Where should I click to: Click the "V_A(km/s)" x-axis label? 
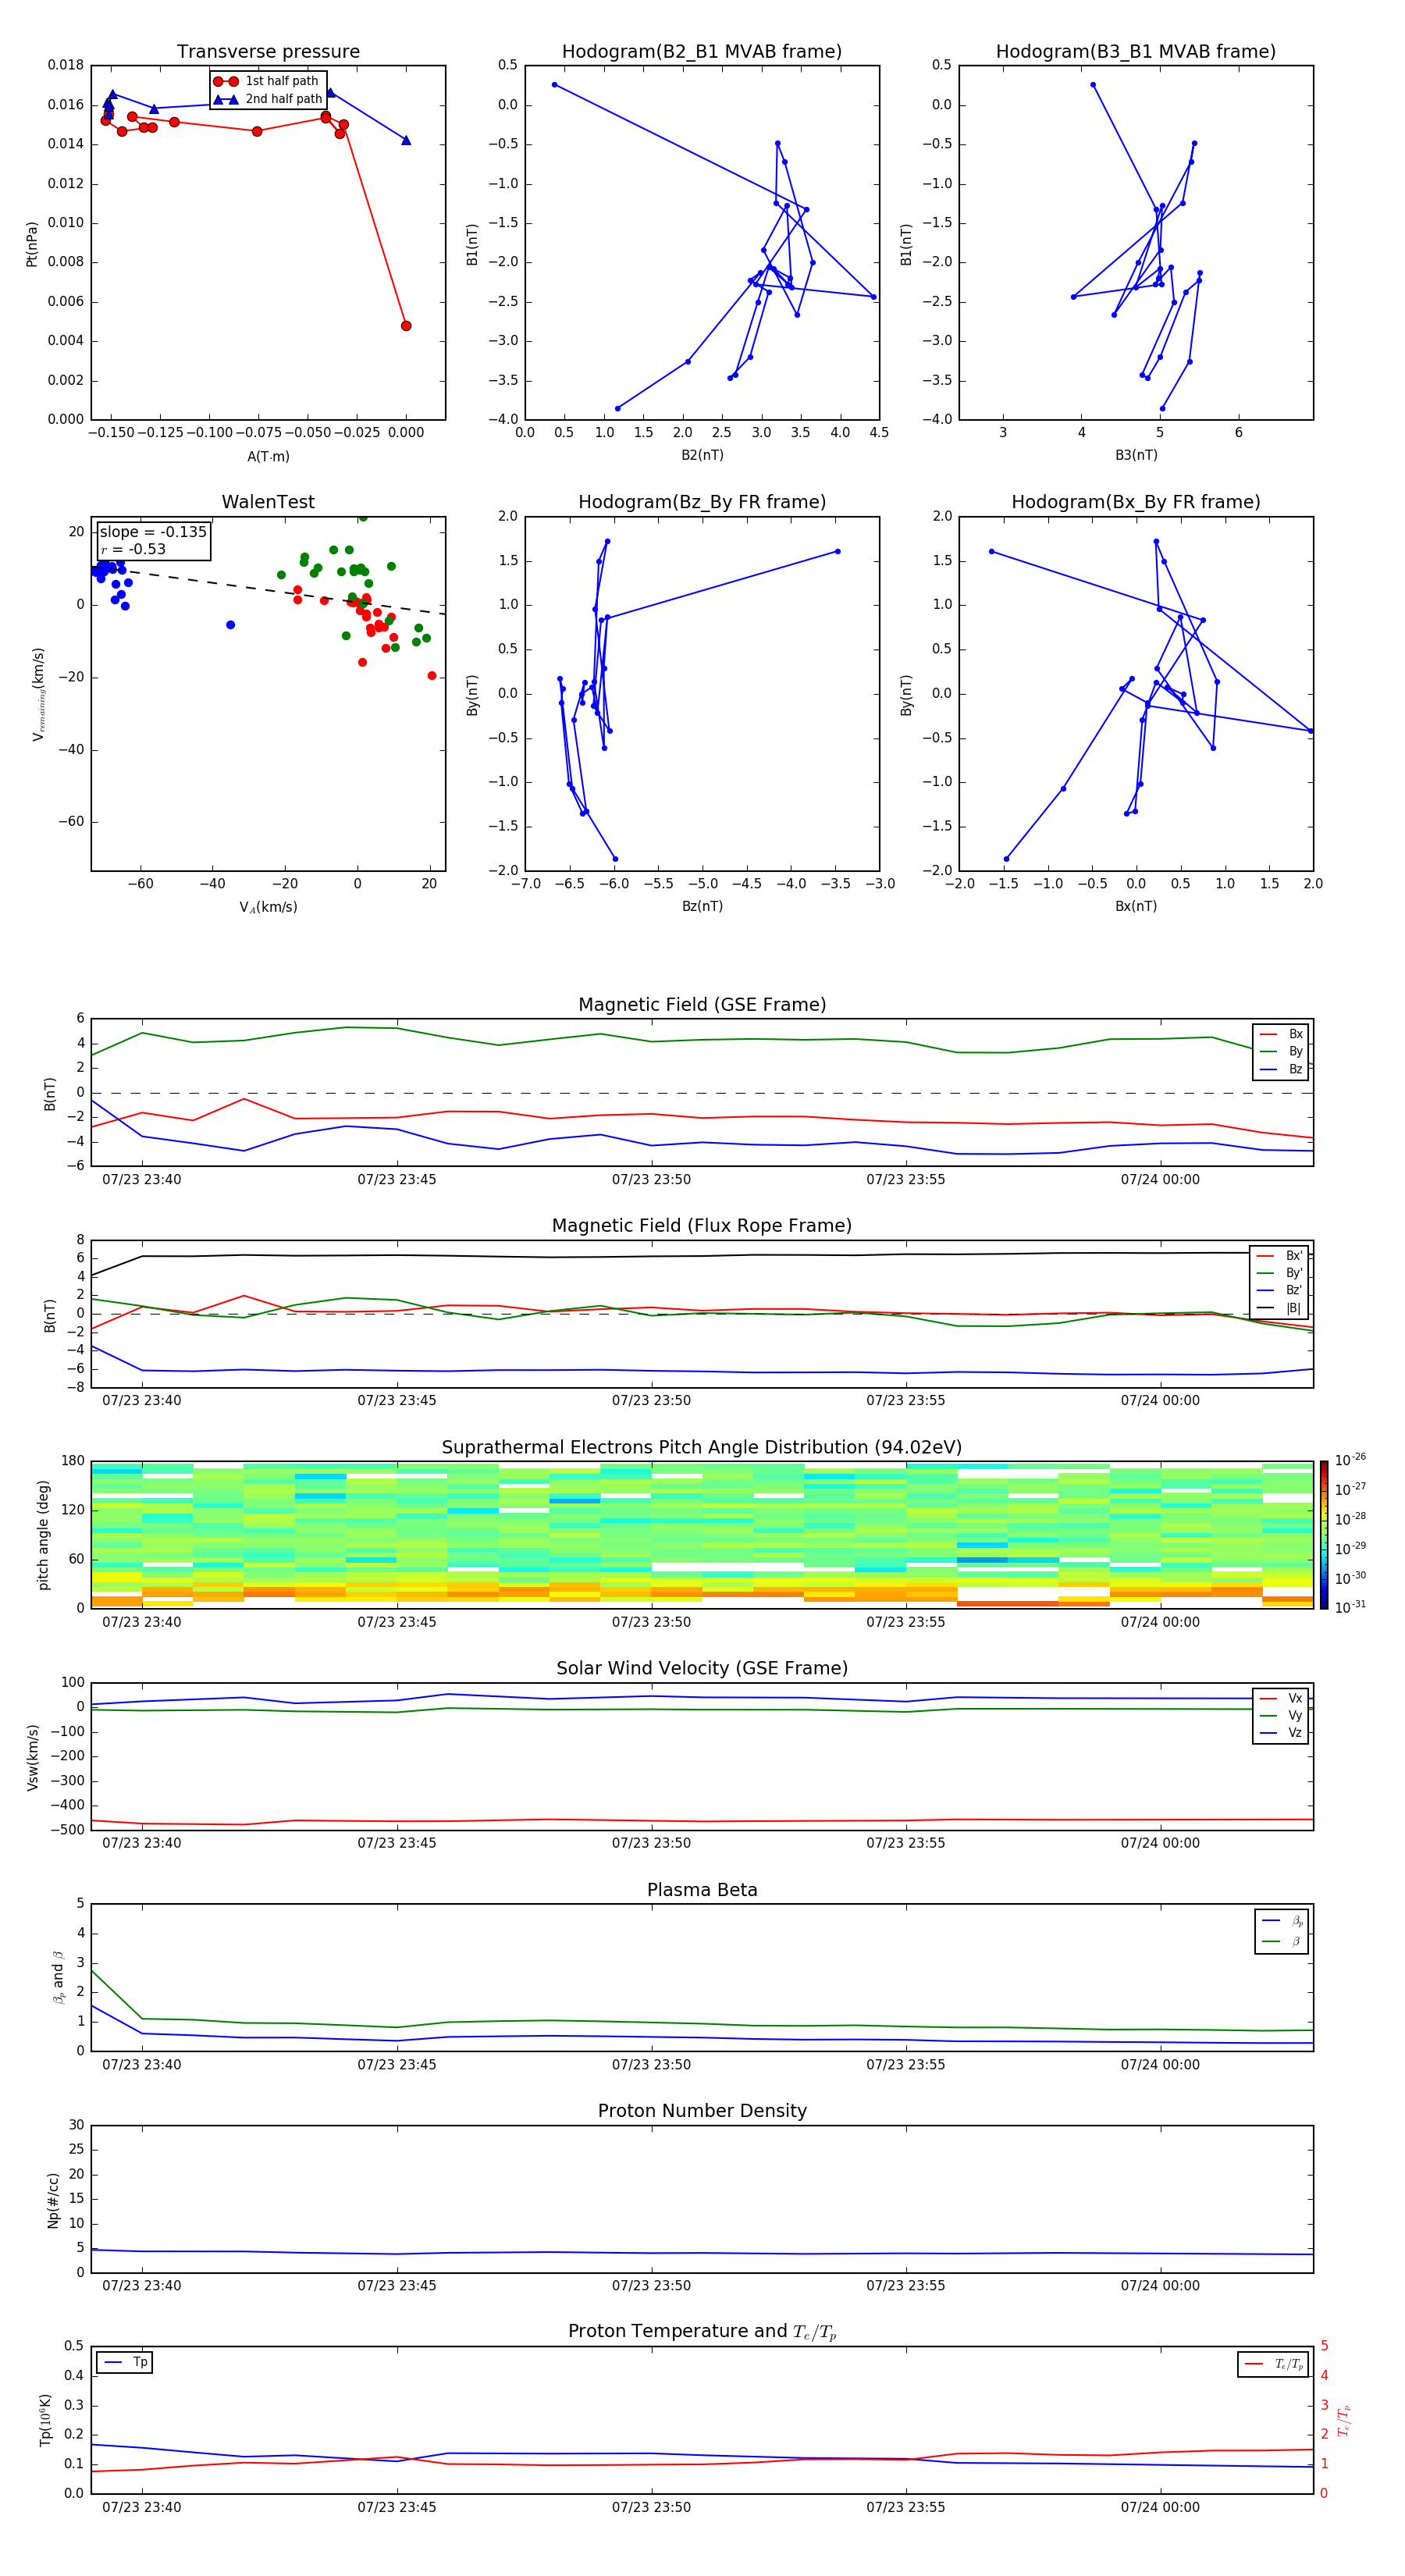point(268,907)
